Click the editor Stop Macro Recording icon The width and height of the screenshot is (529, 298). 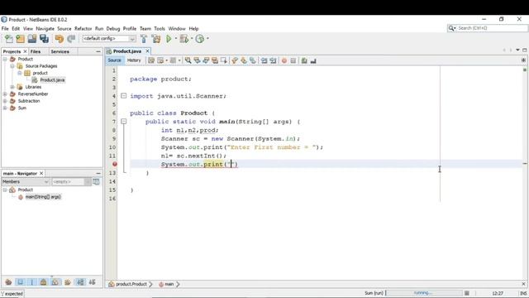pyautogui.click(x=293, y=60)
